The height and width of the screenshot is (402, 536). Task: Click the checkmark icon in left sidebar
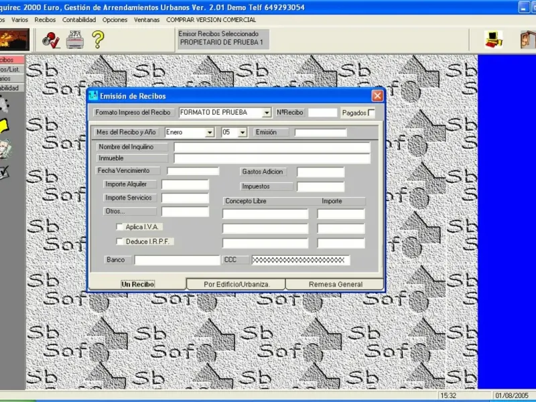point(4,172)
